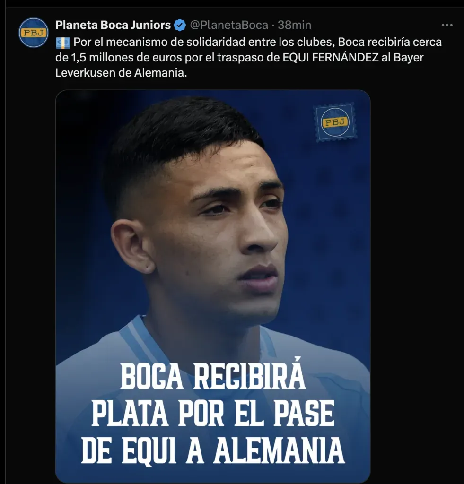The image size is (464, 484).
Task: Click the 'Leverkusen de Alemania.' text line
Action: 121,73
